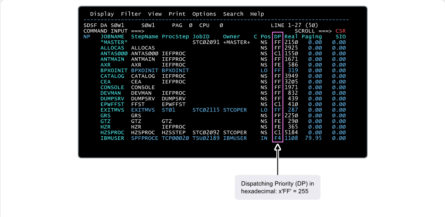Select the BPXOINIT job name
Viewport: 445px width, 217px height.
click(x=114, y=70)
